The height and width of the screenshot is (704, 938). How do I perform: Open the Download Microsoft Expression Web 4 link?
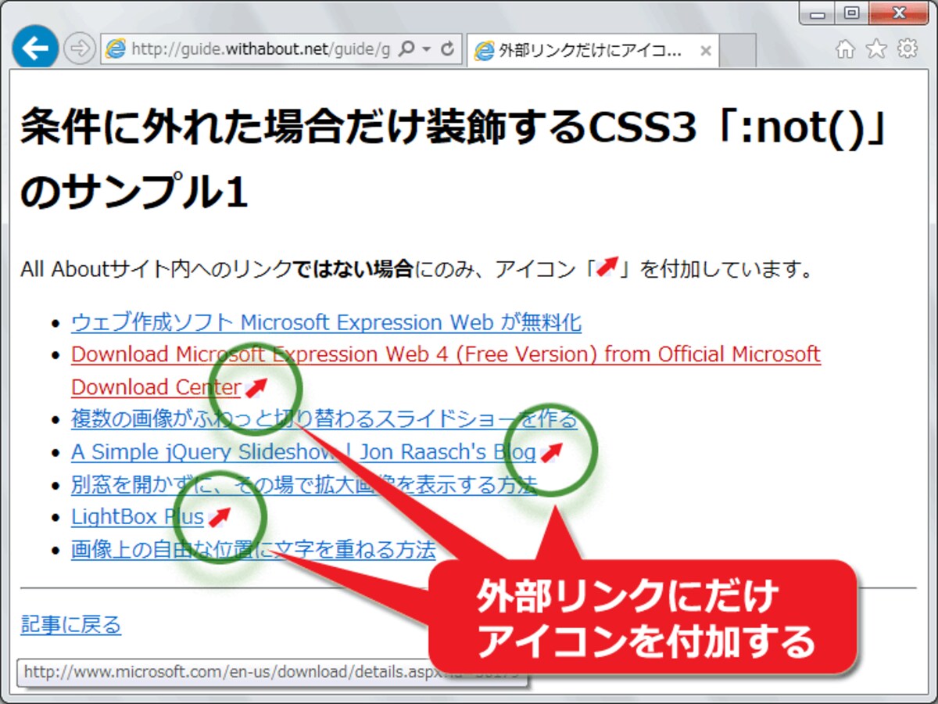pos(446,371)
